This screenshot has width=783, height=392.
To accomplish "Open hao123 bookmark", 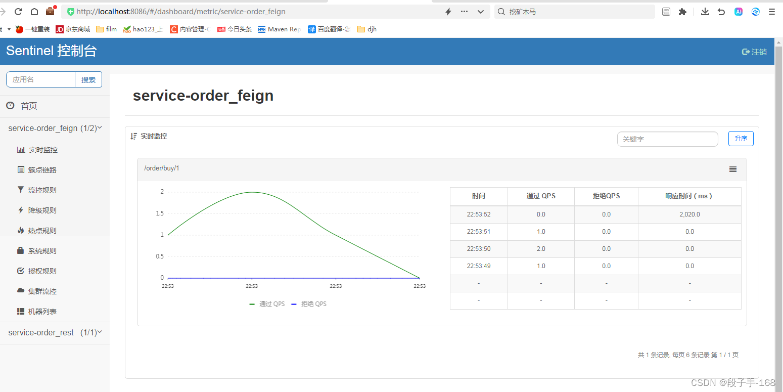I will (x=143, y=29).
